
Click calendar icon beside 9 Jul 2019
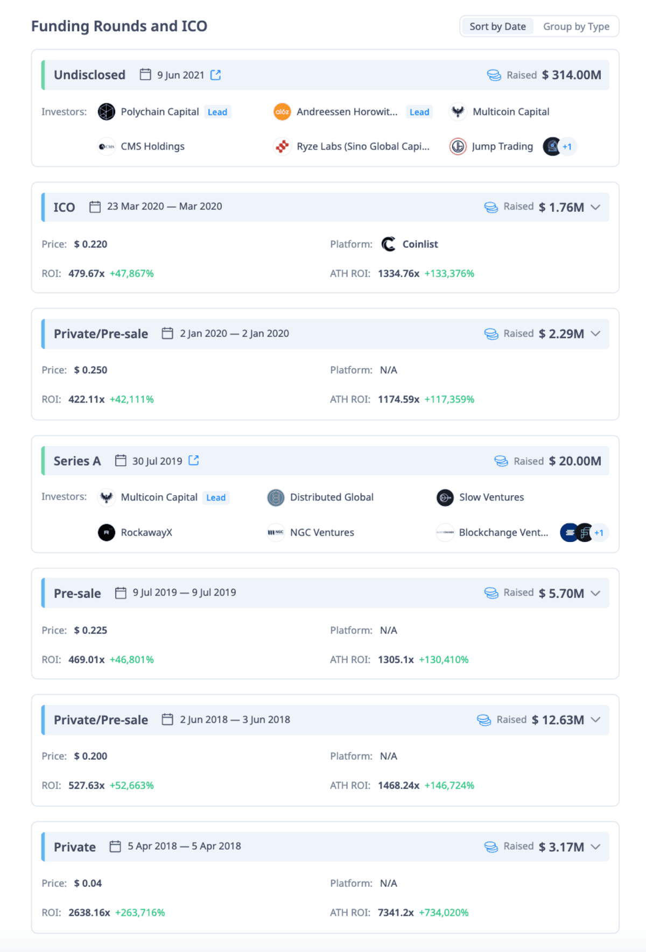pos(121,593)
